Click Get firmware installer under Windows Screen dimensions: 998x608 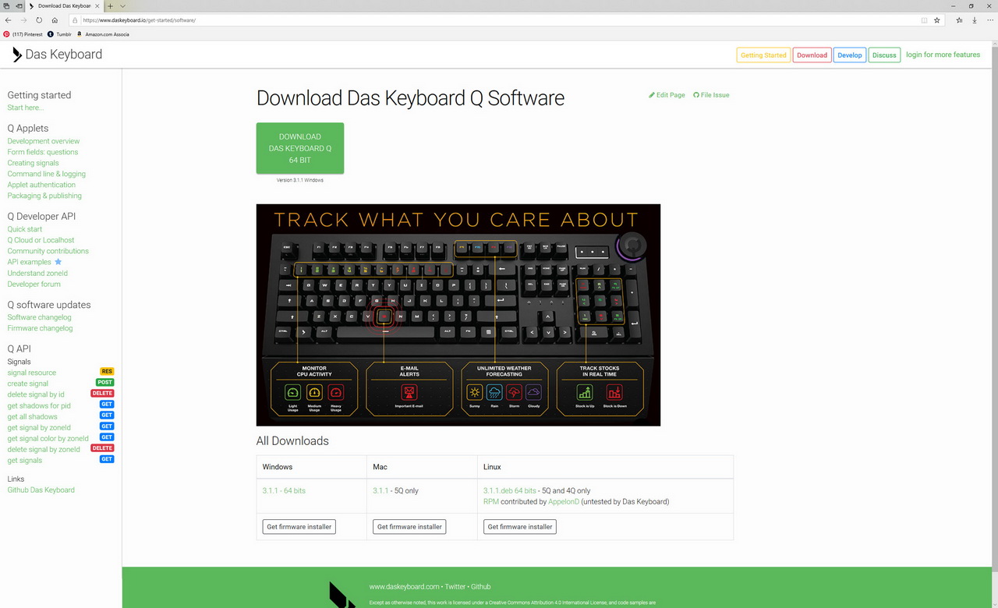(299, 527)
